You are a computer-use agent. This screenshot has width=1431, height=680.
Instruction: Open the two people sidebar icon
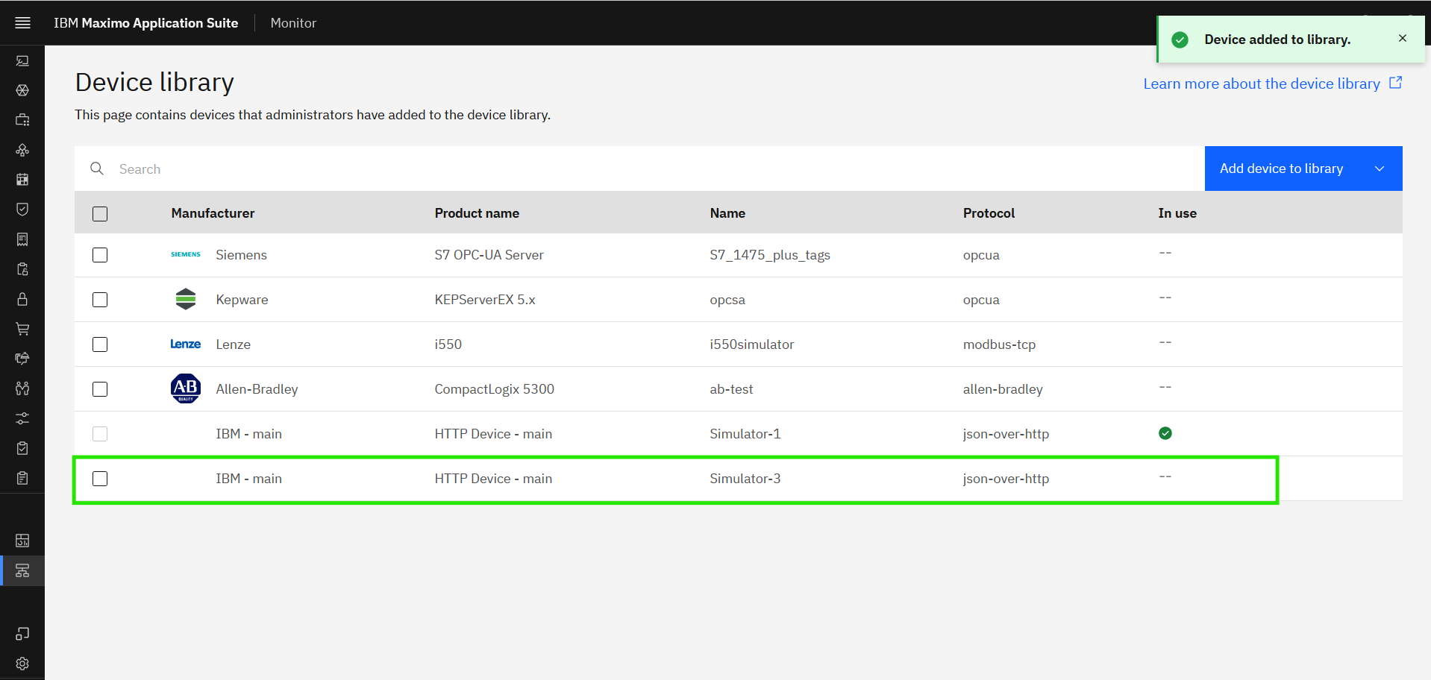click(x=22, y=388)
